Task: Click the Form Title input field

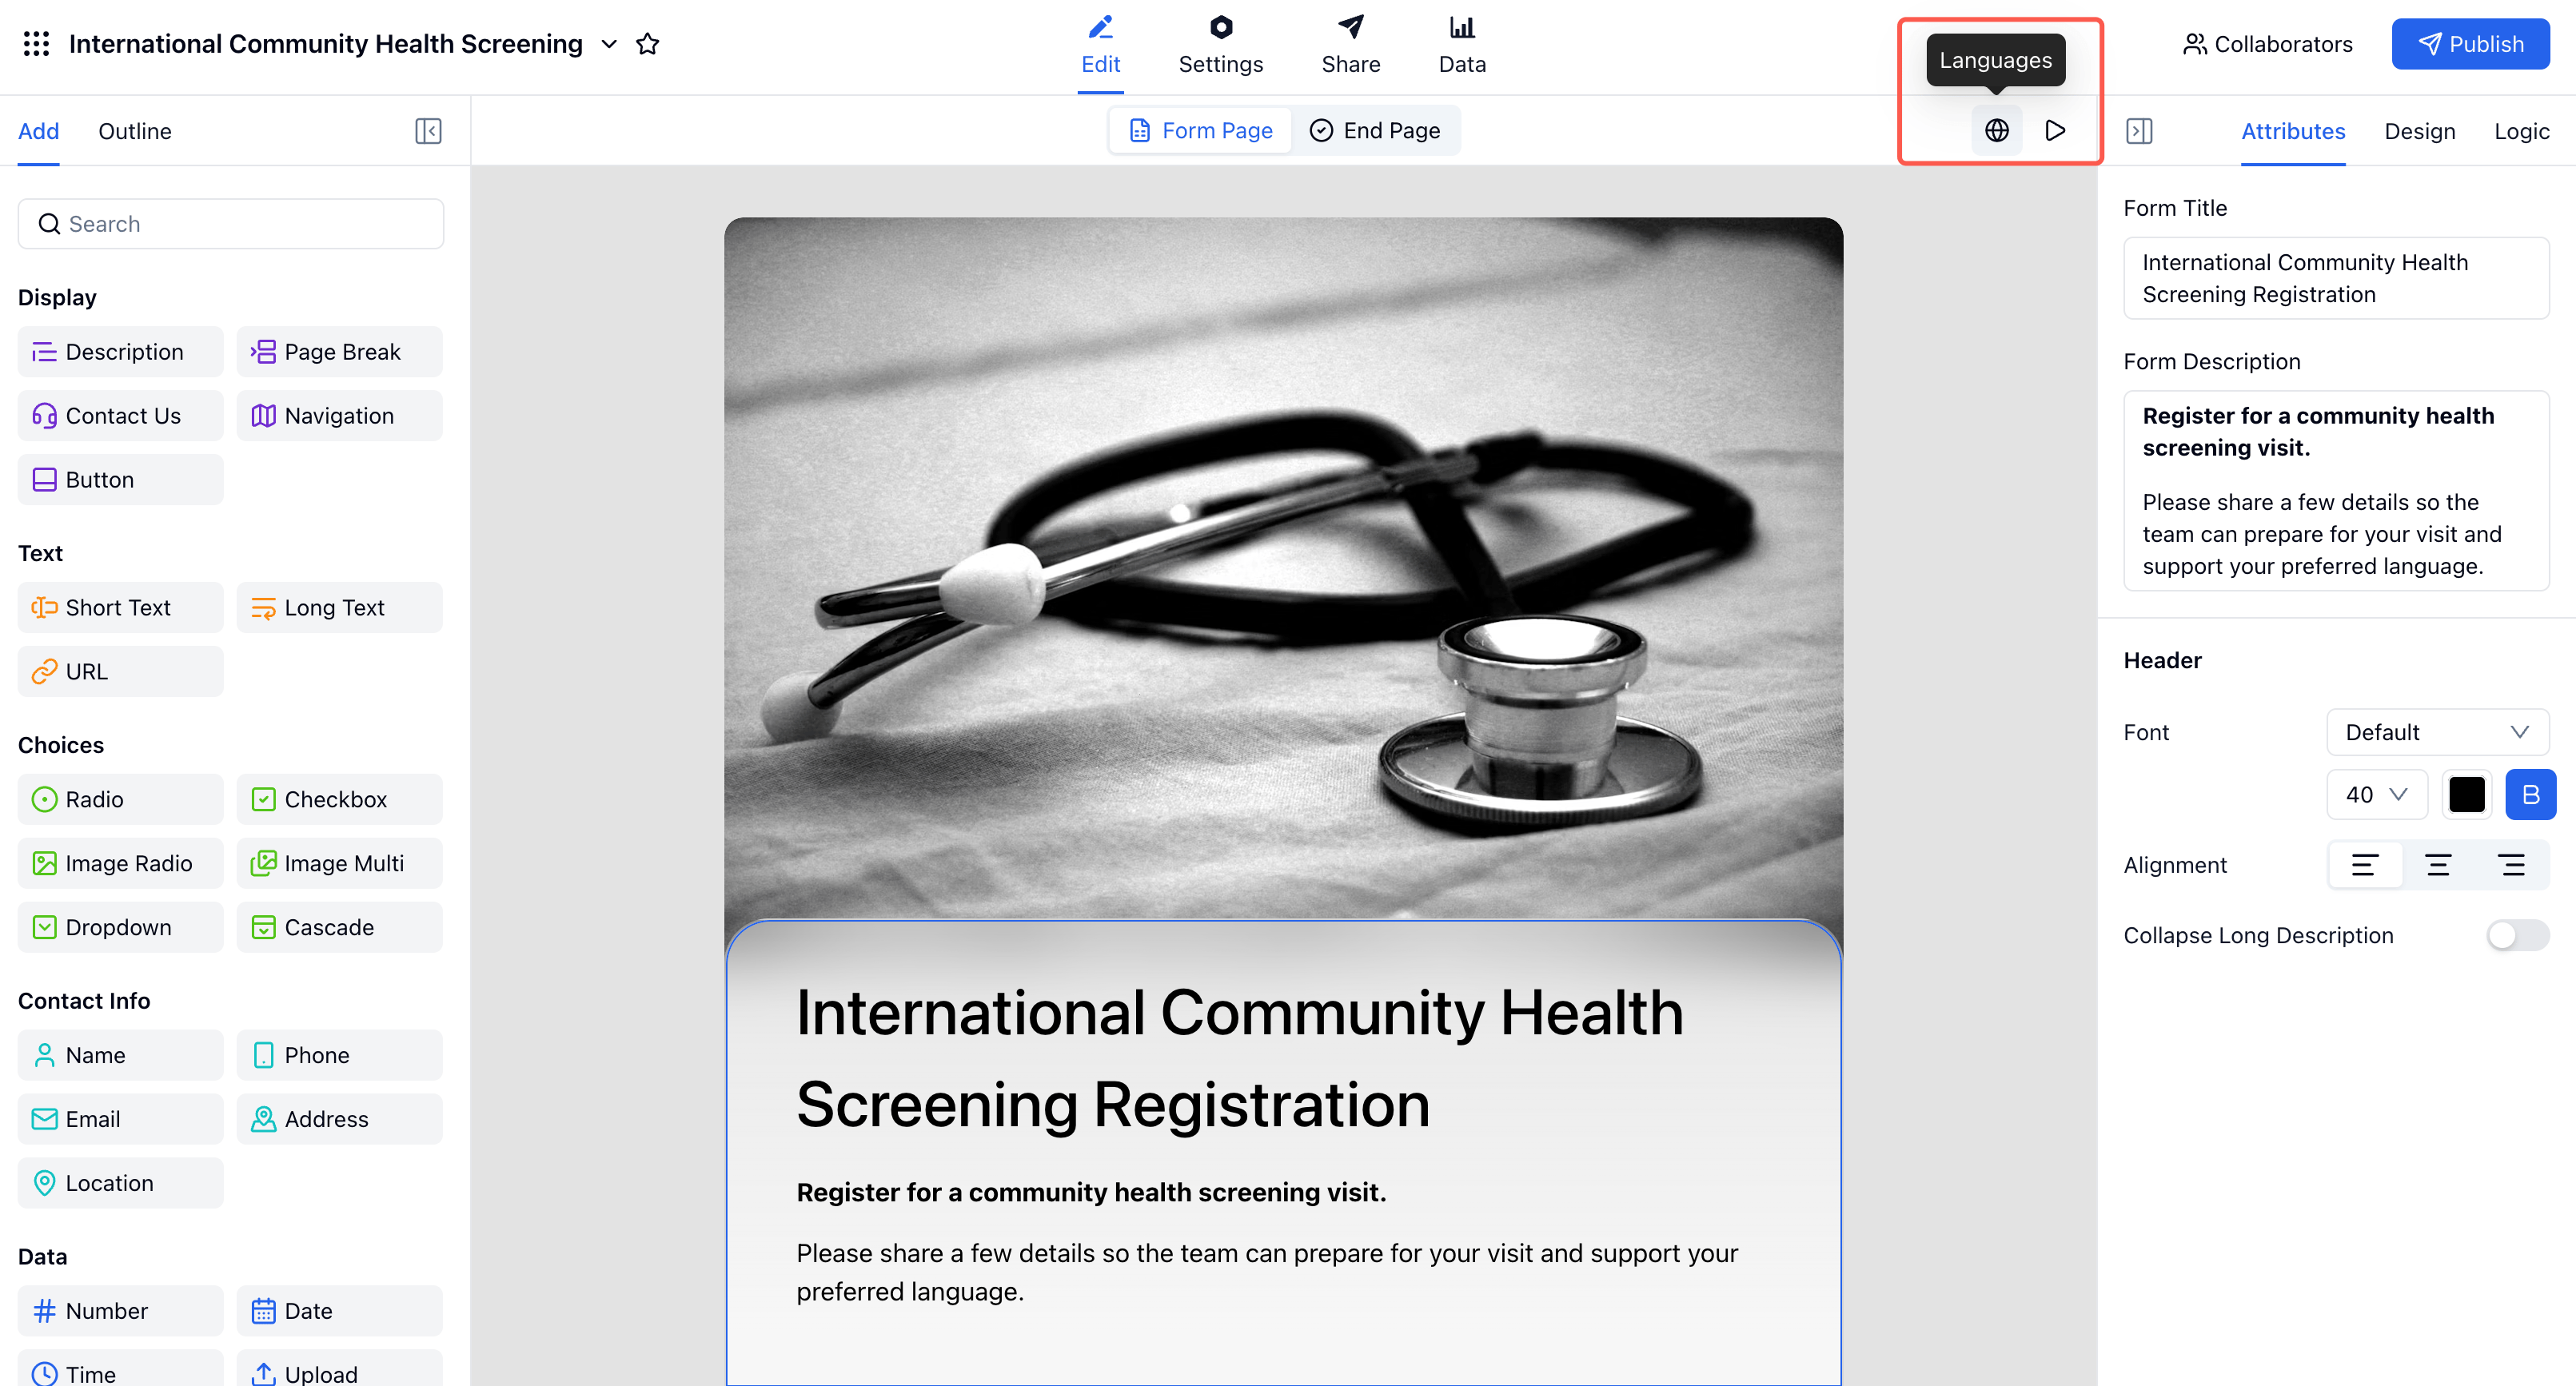Action: click(2336, 279)
